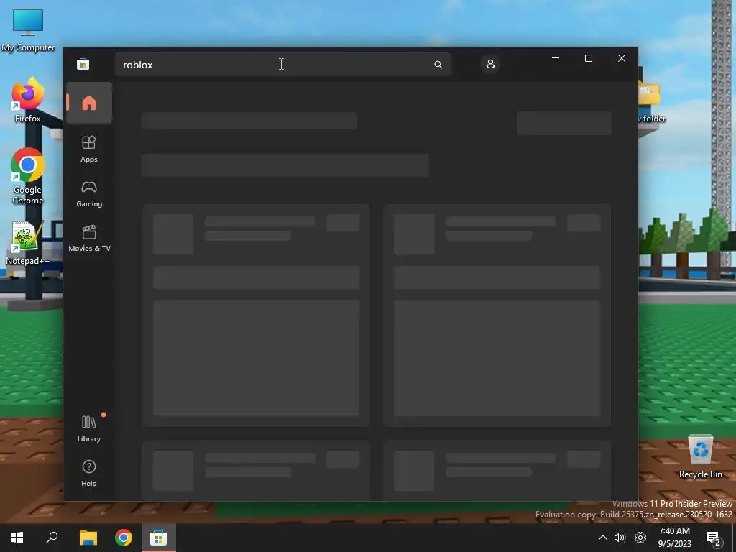Click the search box containing roblox
This screenshot has width=736, height=552.
[x=283, y=65]
